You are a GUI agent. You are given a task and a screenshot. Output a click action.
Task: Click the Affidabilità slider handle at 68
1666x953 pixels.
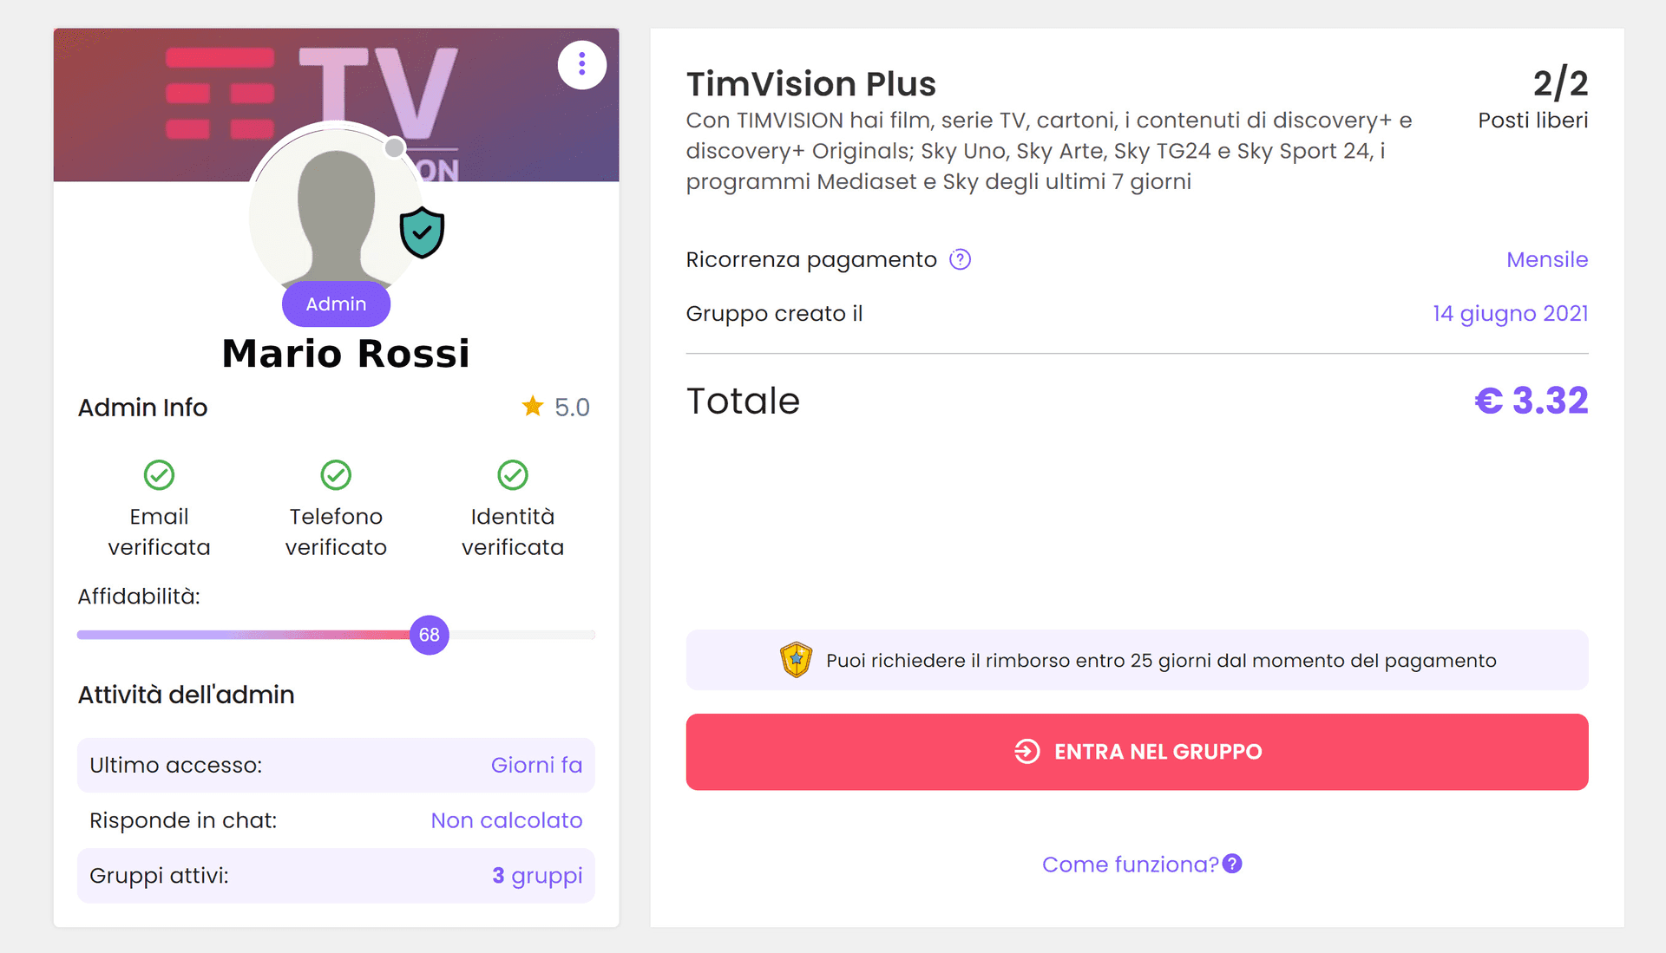430,635
